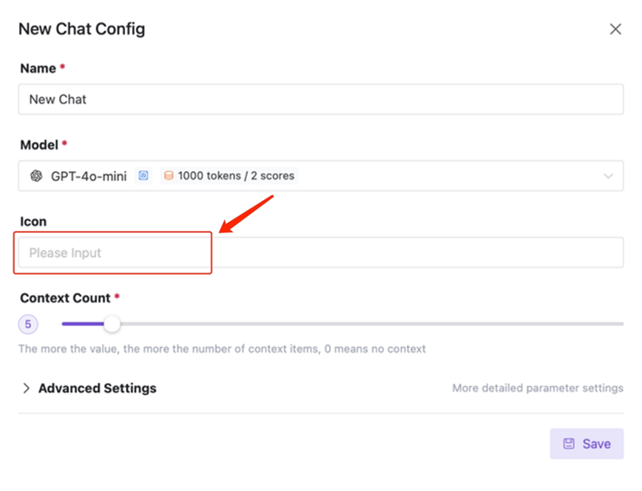The width and height of the screenshot is (642, 491).
Task: Click the Context Count badge showing 5
Action: 28,324
